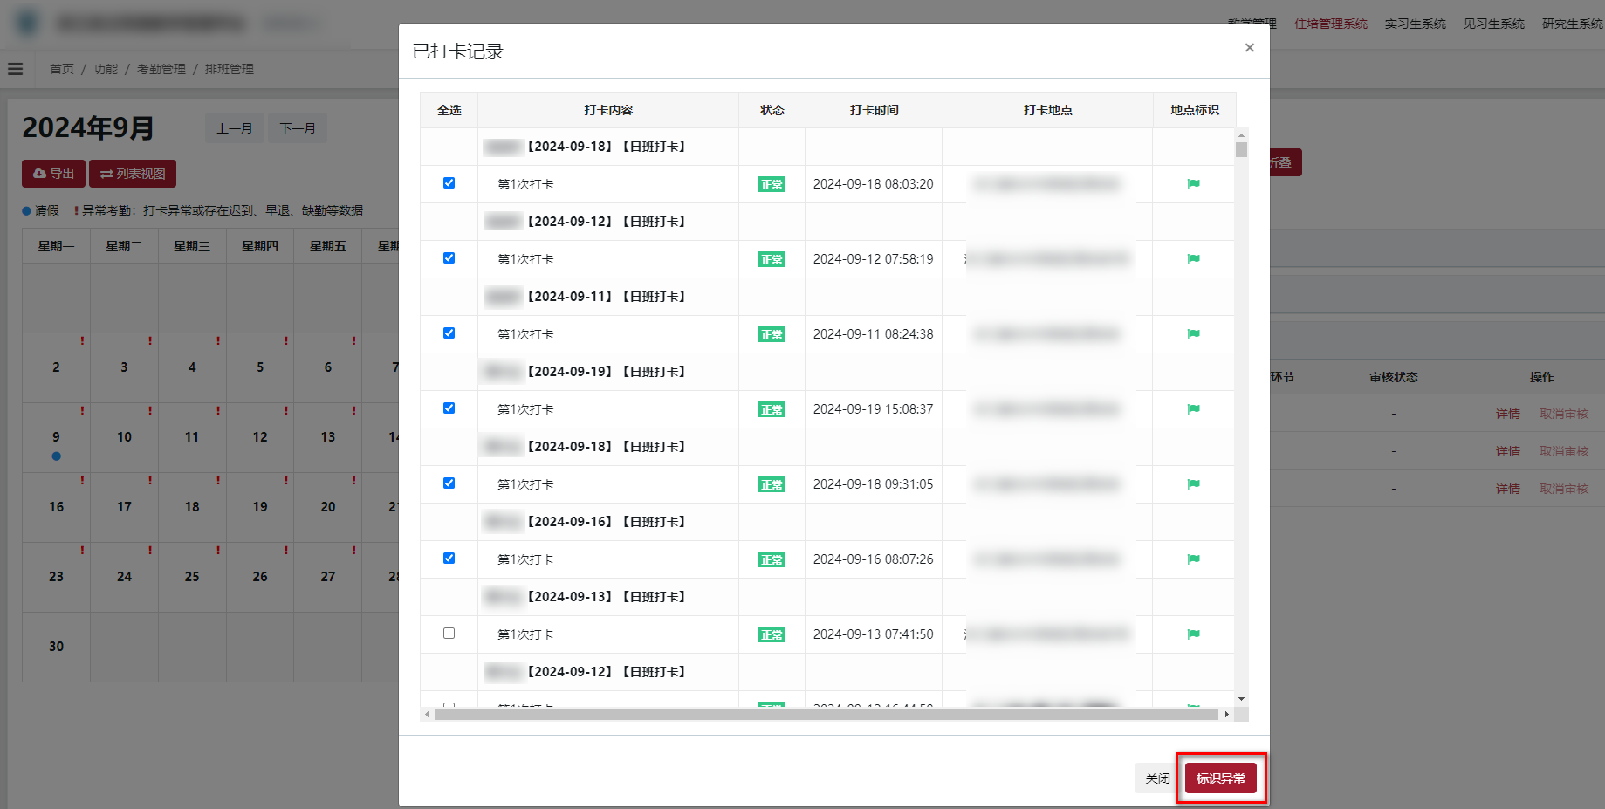Uncheck the punch record at 2024-09-11 08:24:38

click(449, 333)
